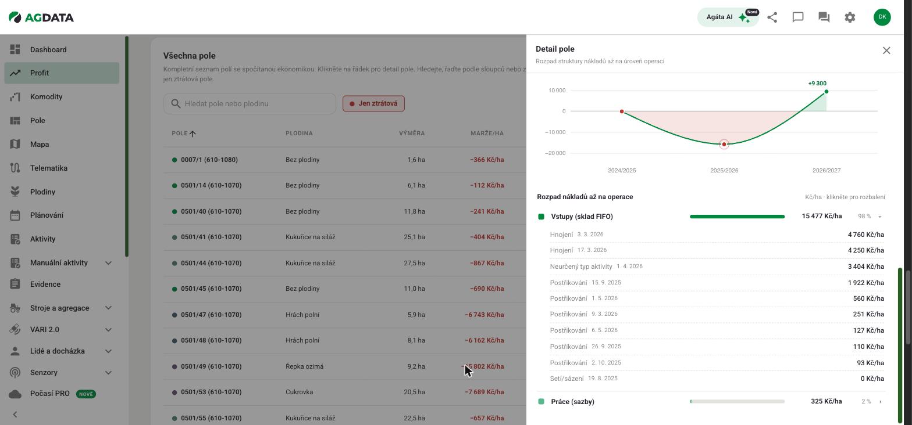Open the share icon in header
Viewport: 912px width, 425px height.
coord(772,17)
